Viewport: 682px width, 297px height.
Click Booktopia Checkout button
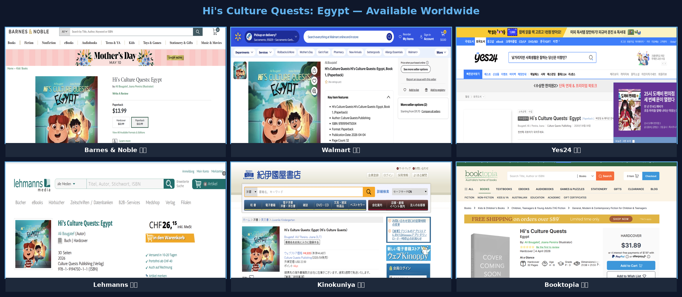click(x=651, y=176)
